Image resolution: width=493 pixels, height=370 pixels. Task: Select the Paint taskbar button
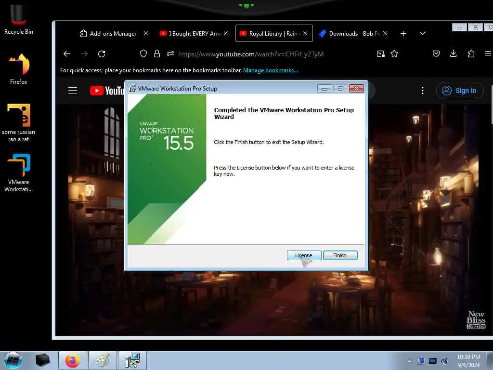point(103,360)
